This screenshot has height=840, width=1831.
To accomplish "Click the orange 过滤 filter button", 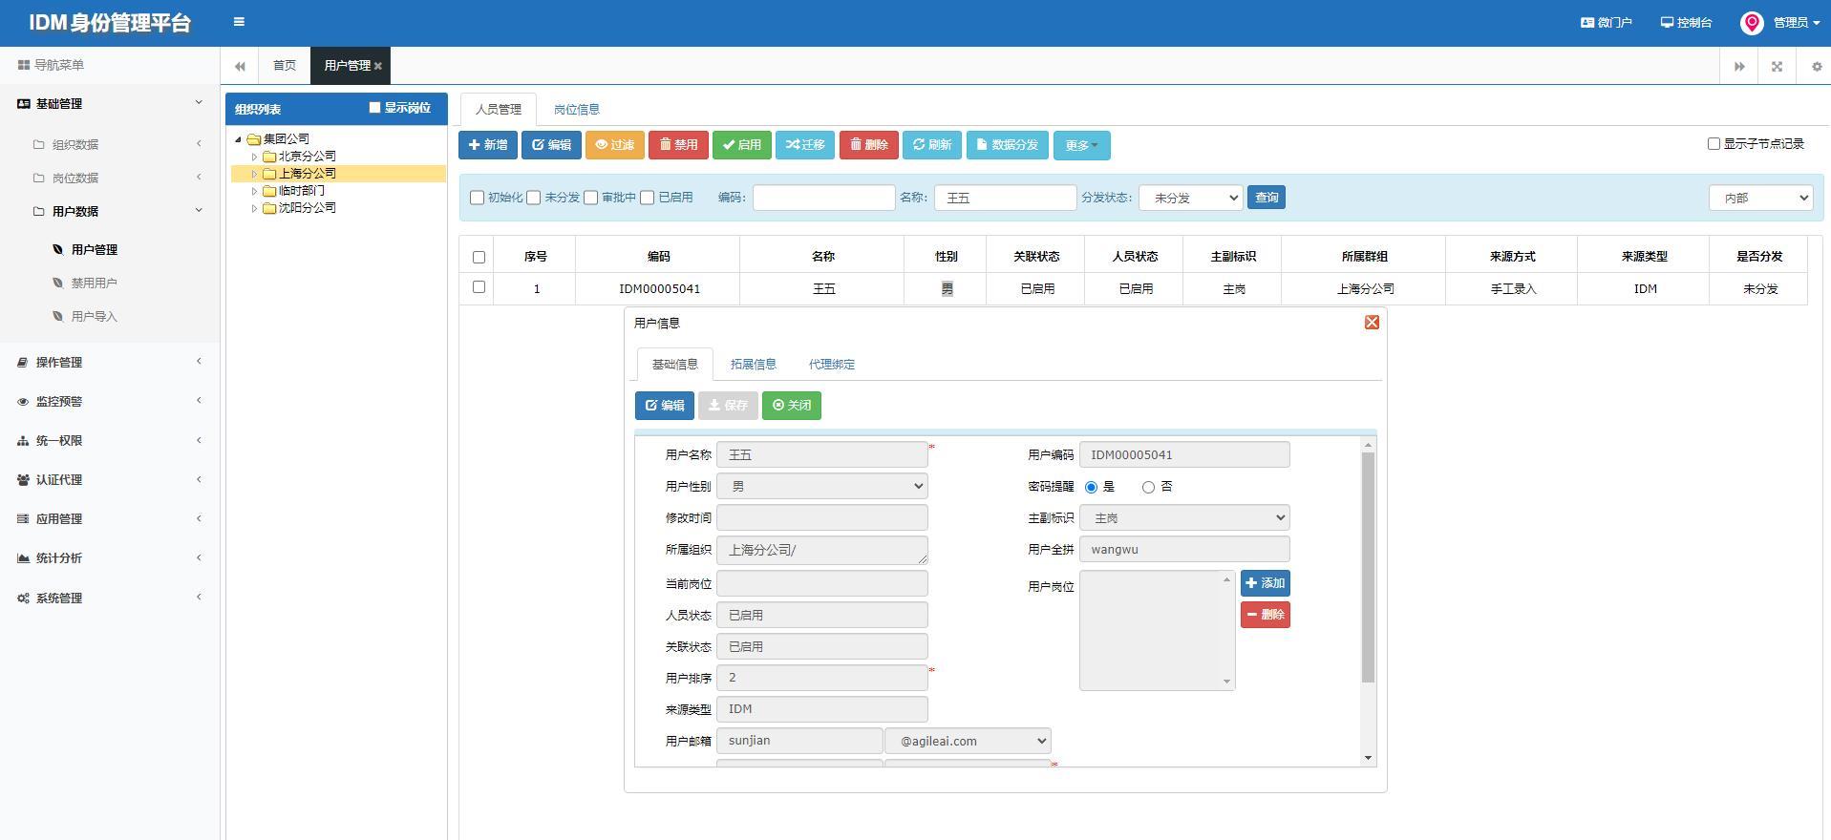I will [615, 145].
